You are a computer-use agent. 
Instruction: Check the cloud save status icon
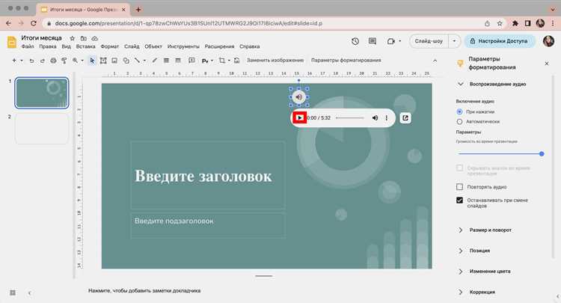pyautogui.click(x=94, y=38)
